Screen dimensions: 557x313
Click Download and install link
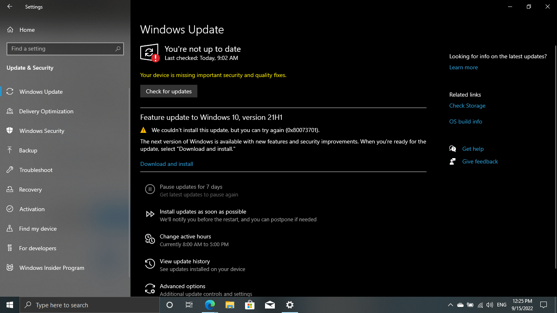[167, 164]
